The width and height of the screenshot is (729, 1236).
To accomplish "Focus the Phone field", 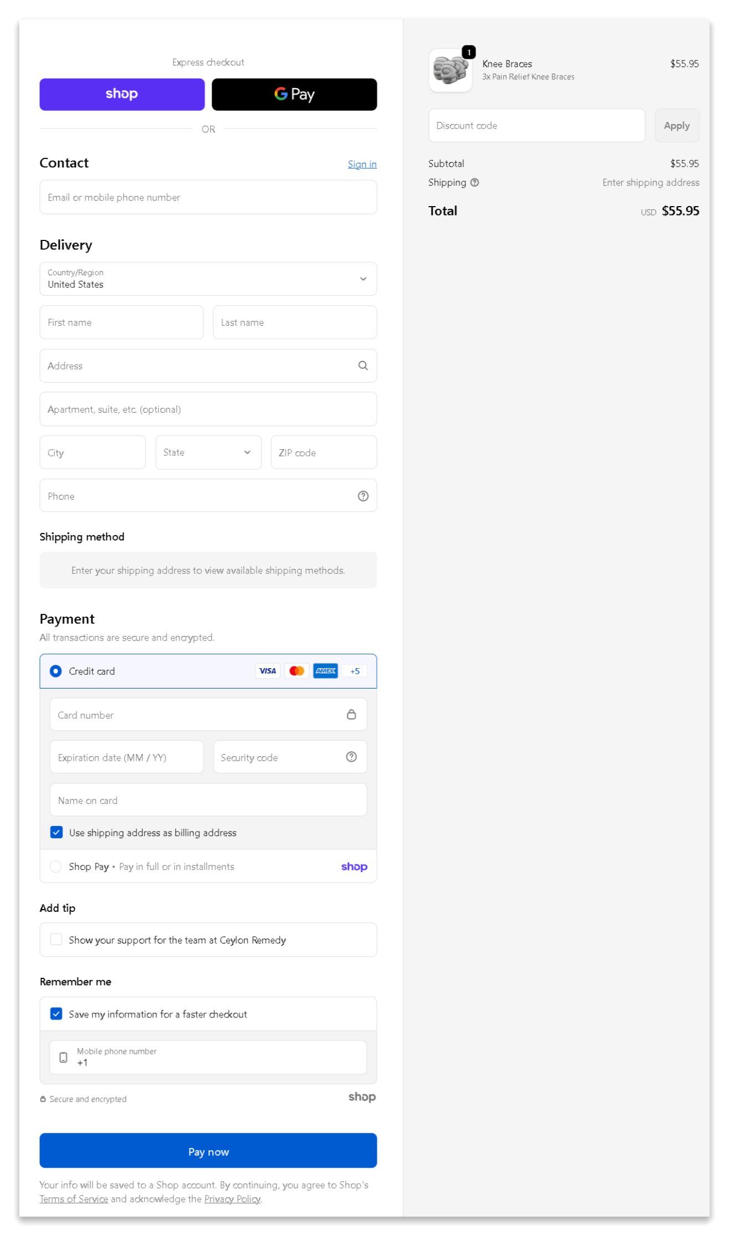I will click(x=208, y=496).
